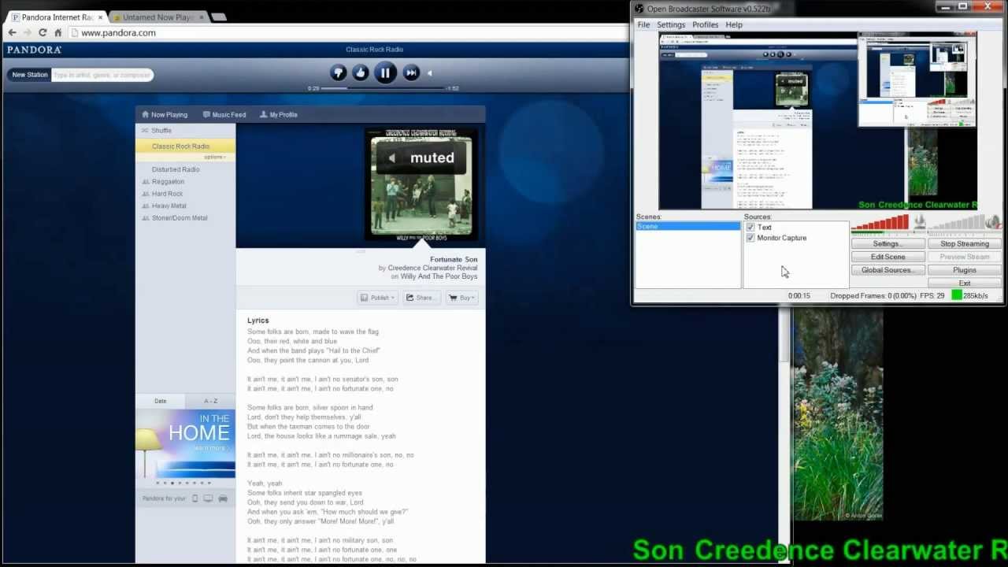
Task: Select the Disturbed Radio station
Action: tap(185, 169)
